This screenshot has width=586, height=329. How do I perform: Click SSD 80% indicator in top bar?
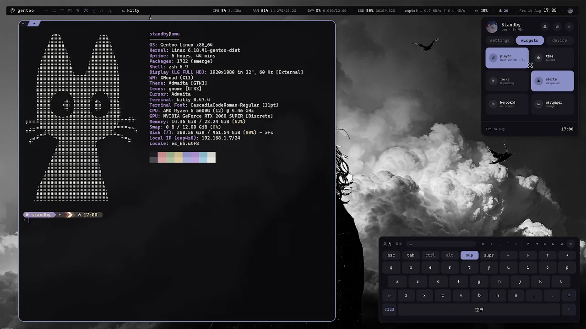coord(376,11)
